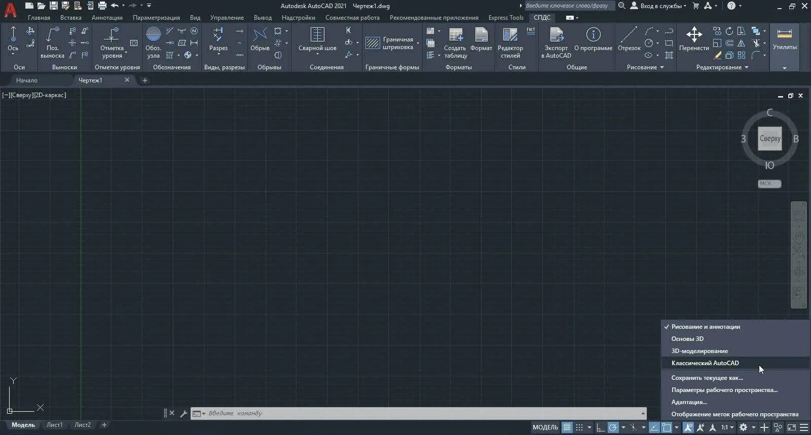Open the snap mode settings dropdown arrow
811x435 pixels.
[x=589, y=427]
